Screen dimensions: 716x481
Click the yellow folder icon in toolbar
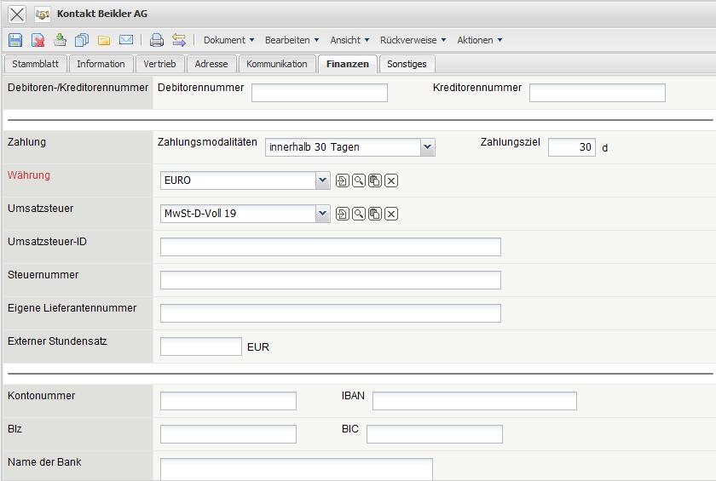pyautogui.click(x=104, y=40)
